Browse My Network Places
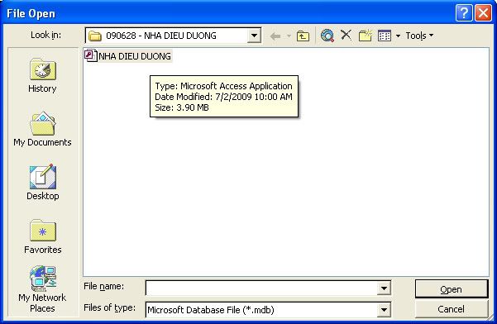This screenshot has width=497, height=324. pos(42,288)
